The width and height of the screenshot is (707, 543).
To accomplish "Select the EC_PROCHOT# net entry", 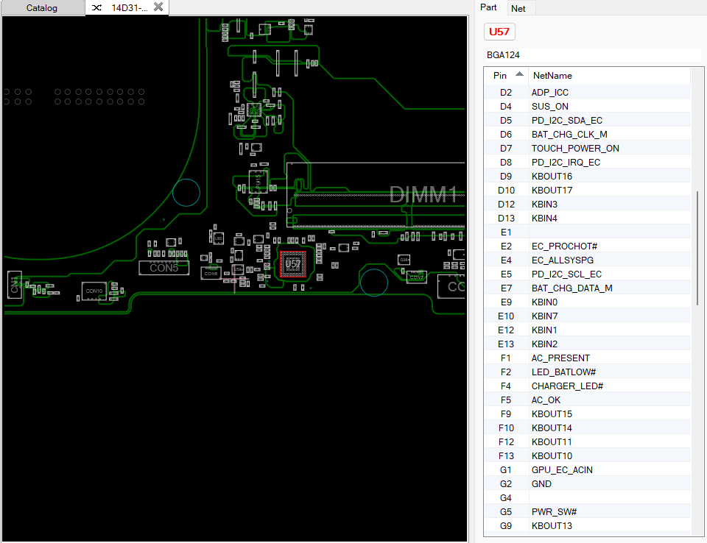I will pyautogui.click(x=564, y=246).
